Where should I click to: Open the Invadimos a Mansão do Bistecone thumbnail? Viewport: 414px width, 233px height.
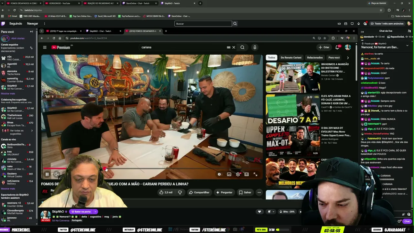tap(293, 77)
